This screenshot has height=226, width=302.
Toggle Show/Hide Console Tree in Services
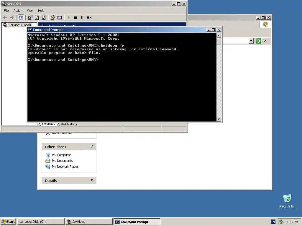tap(21, 18)
